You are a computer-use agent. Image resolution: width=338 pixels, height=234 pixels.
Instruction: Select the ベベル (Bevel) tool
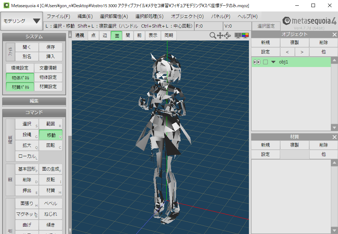(50, 202)
